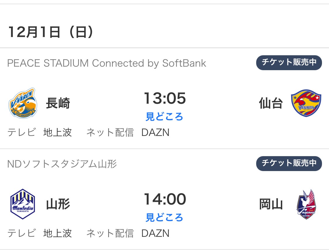The image size is (329, 250).
Task: Click the V-Varen Nagasaki club crest
Action: (22, 103)
